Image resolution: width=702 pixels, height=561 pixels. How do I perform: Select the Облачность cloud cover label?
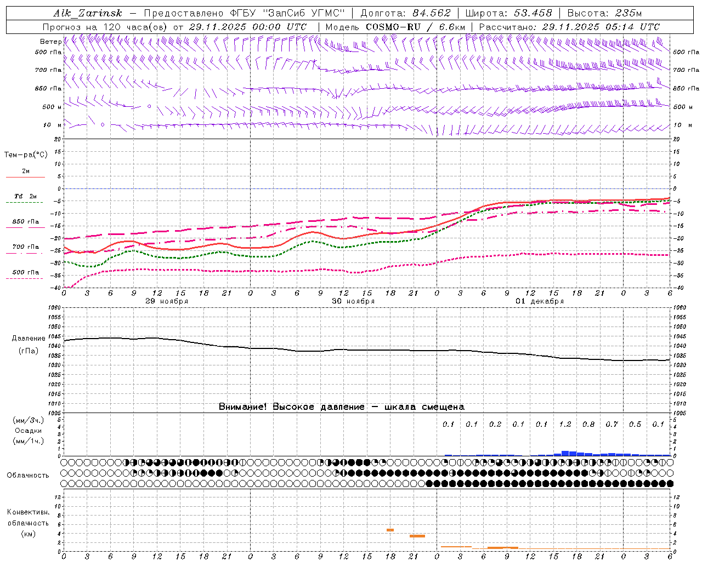[x=28, y=475]
